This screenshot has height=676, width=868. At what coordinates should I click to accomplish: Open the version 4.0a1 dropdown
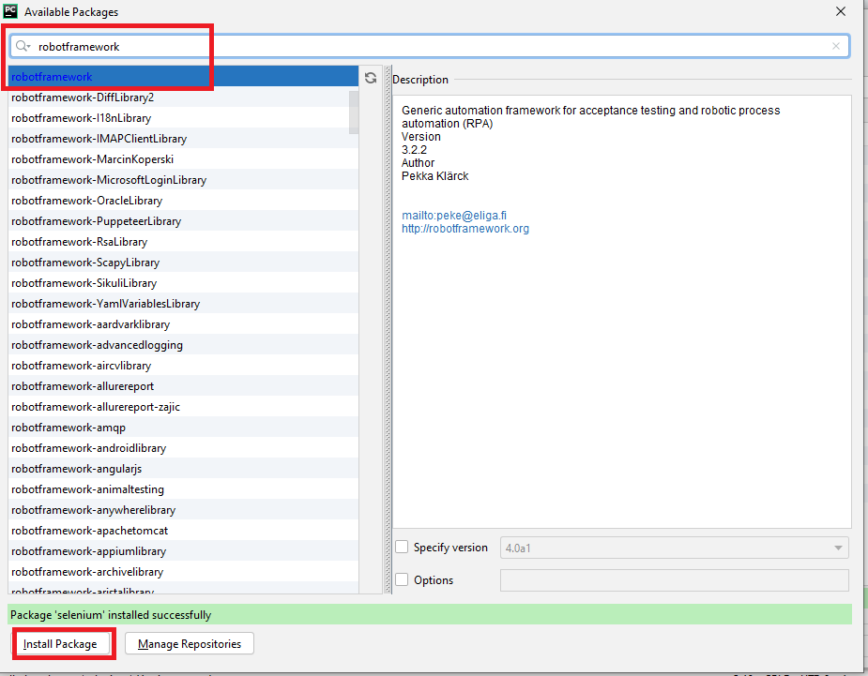tap(675, 548)
